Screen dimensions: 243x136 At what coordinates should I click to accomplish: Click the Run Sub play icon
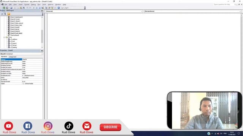(34, 8)
